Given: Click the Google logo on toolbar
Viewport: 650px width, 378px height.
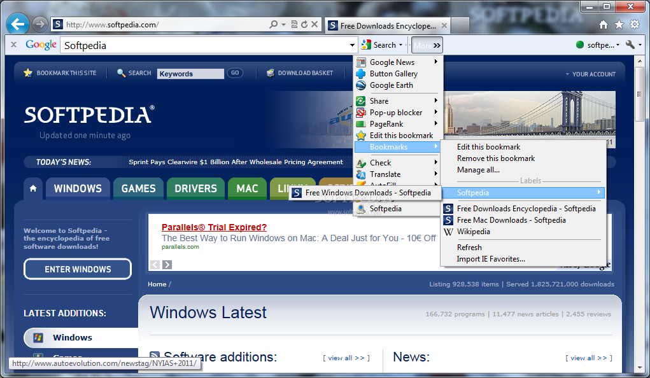Looking at the screenshot, I should 41,45.
